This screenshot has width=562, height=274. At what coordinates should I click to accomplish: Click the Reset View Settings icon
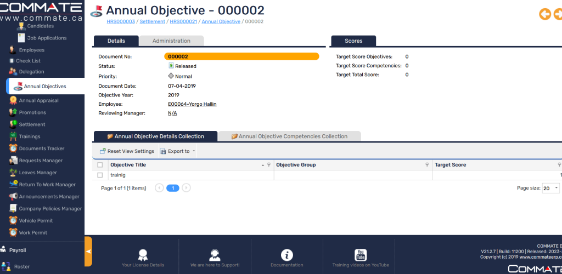click(x=103, y=151)
